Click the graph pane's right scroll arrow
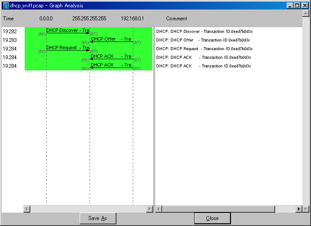The image size is (311, 226). (x=150, y=209)
